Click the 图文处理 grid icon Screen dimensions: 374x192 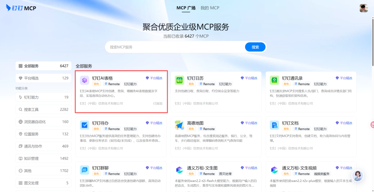pos(20,183)
